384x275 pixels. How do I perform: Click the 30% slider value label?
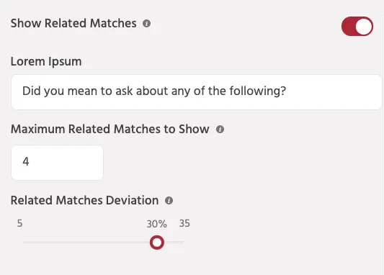click(x=157, y=224)
